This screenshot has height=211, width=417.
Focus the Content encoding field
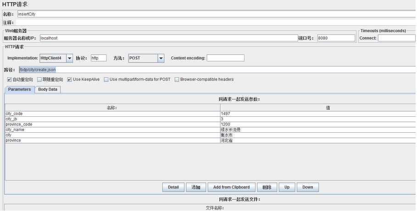tap(226, 58)
